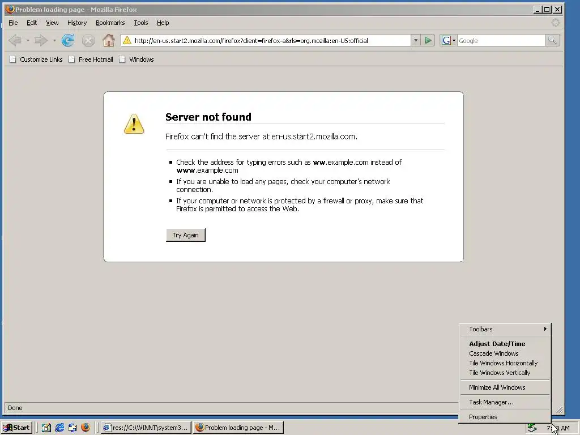580x435 pixels.
Task: Select Minimize All Windows
Action: (505, 387)
